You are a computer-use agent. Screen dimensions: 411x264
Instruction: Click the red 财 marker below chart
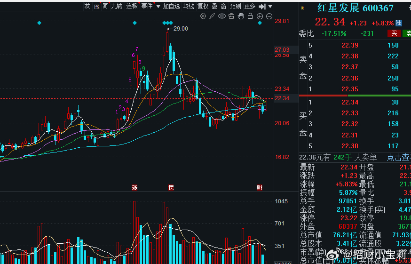pyautogui.click(x=260, y=188)
